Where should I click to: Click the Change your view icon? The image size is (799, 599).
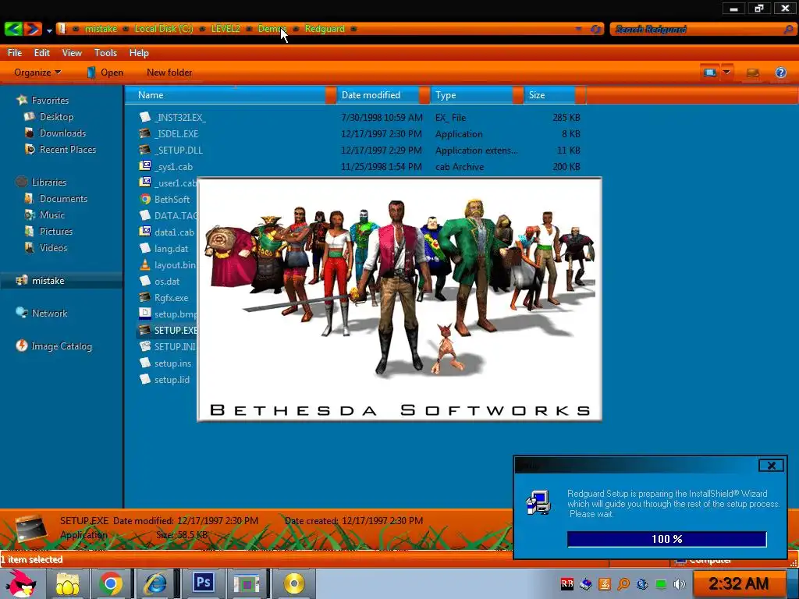pyautogui.click(x=709, y=73)
